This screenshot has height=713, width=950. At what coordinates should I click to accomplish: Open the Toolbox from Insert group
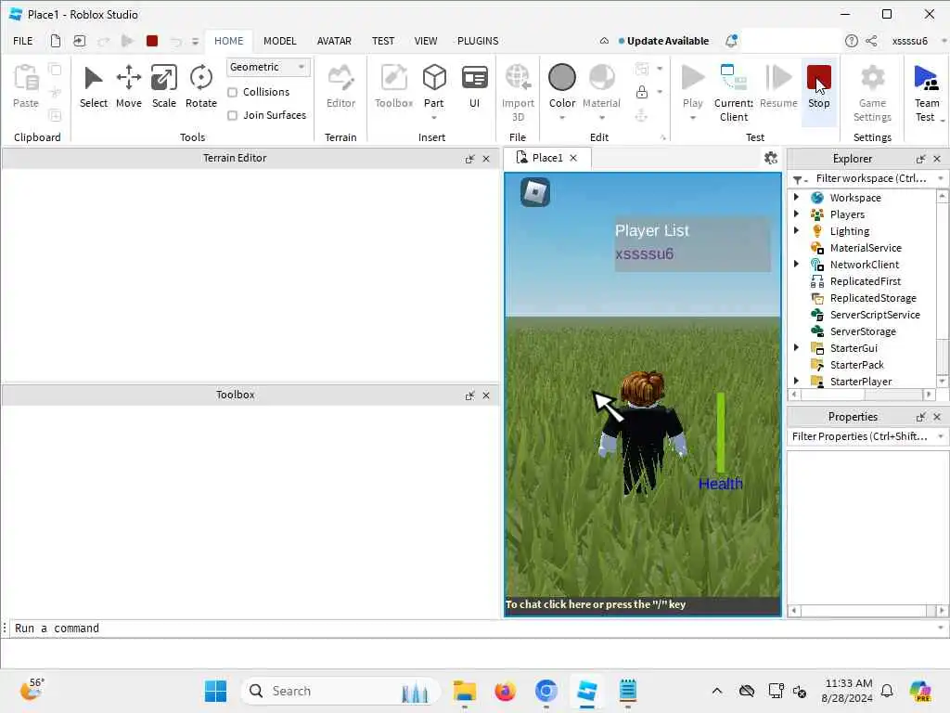click(393, 86)
